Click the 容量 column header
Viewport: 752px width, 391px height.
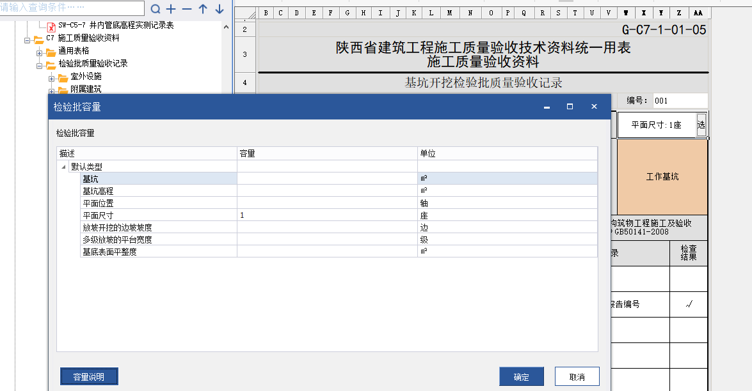[327, 153]
